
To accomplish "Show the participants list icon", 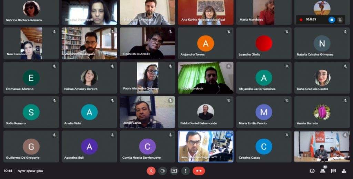I will tap(323, 171).
